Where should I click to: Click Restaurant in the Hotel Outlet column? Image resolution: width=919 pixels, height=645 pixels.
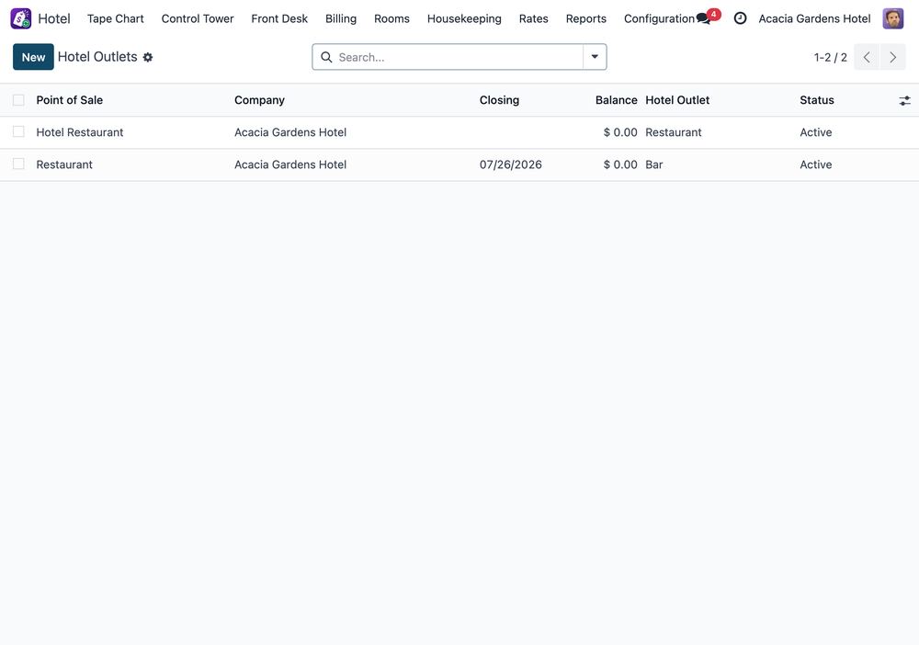tap(674, 132)
